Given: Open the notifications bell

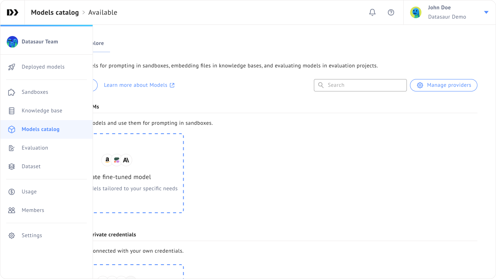Looking at the screenshot, I should coord(372,12).
